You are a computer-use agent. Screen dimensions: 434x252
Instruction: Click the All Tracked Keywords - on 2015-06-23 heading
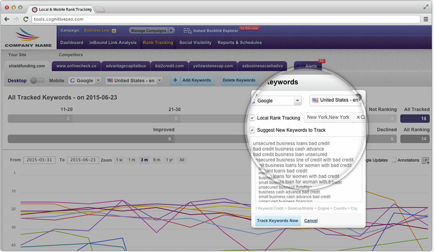tap(62, 98)
